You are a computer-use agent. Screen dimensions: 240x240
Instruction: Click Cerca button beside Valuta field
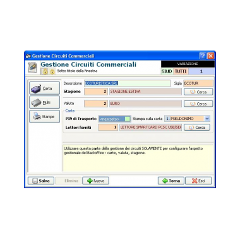198,104
